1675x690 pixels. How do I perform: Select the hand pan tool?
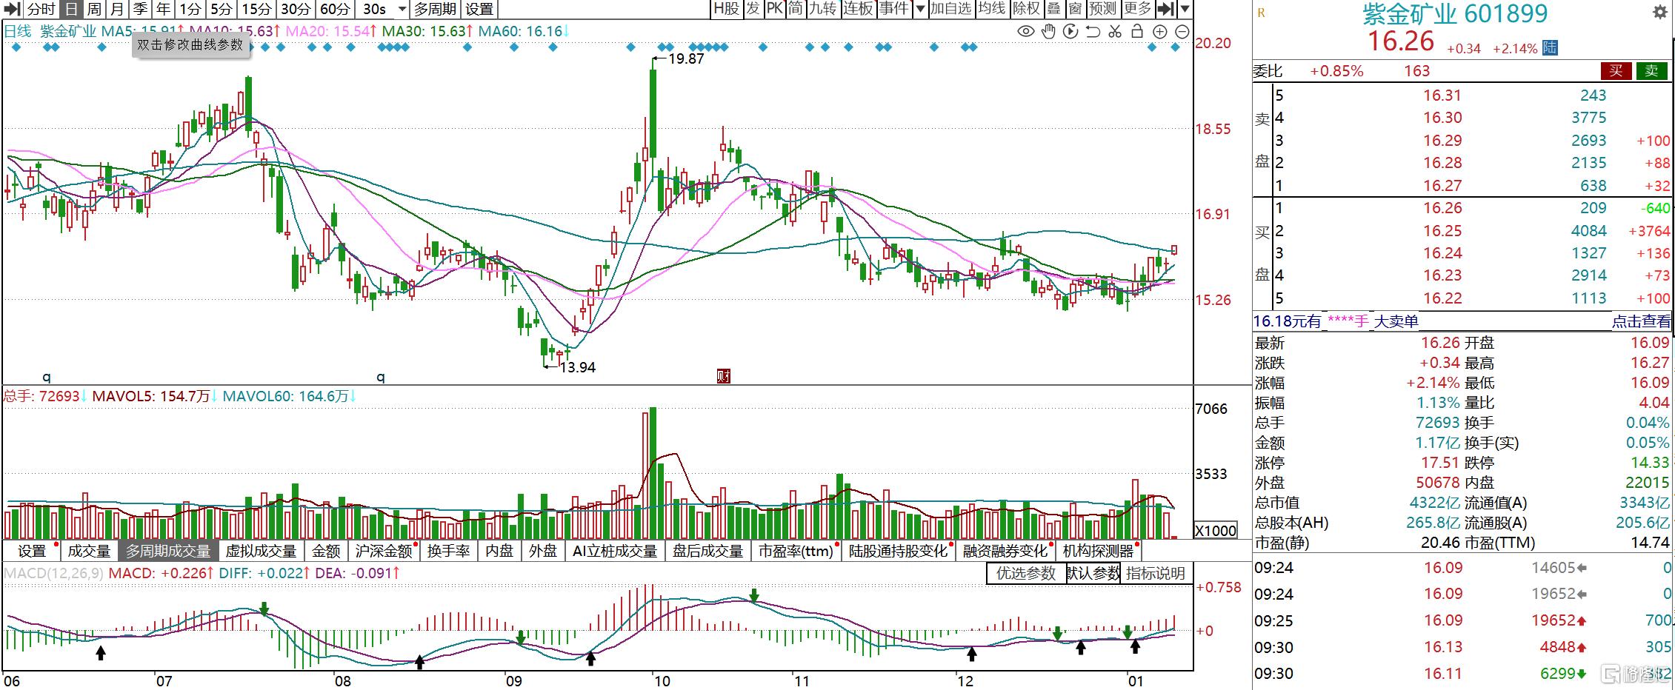tap(1048, 31)
